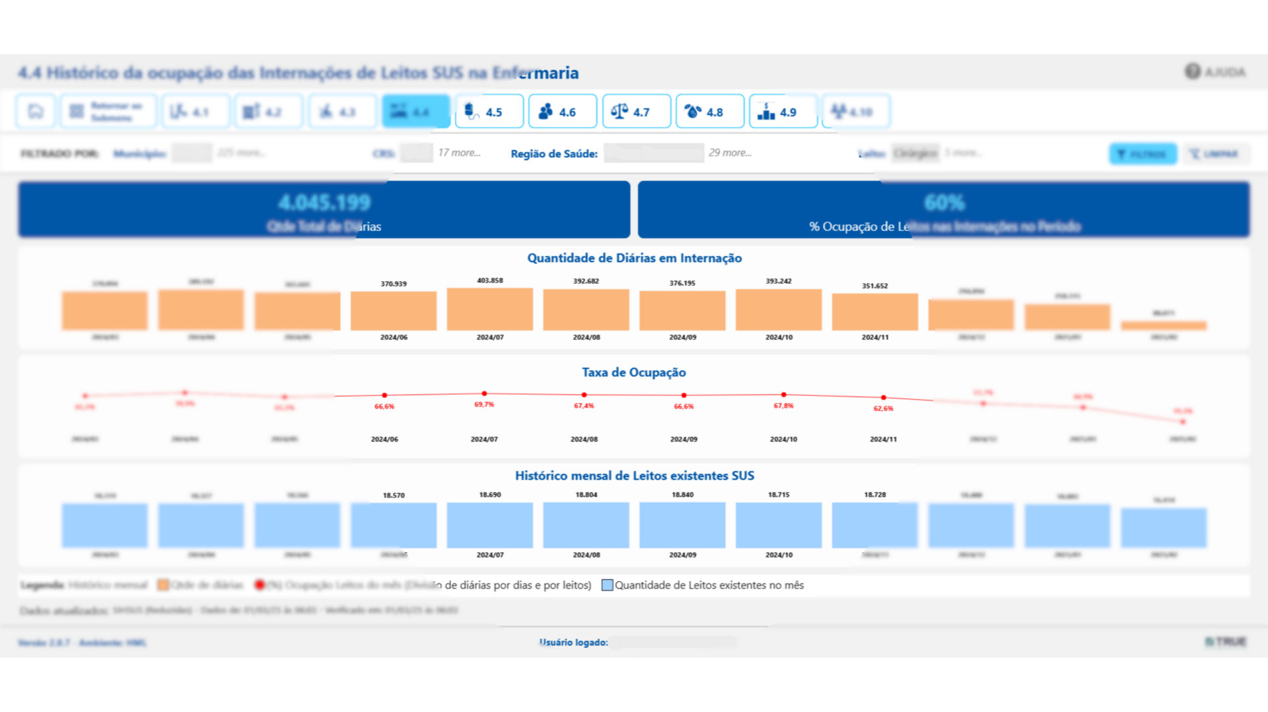Click the home icon button
The width and height of the screenshot is (1268, 712).
coord(35,112)
